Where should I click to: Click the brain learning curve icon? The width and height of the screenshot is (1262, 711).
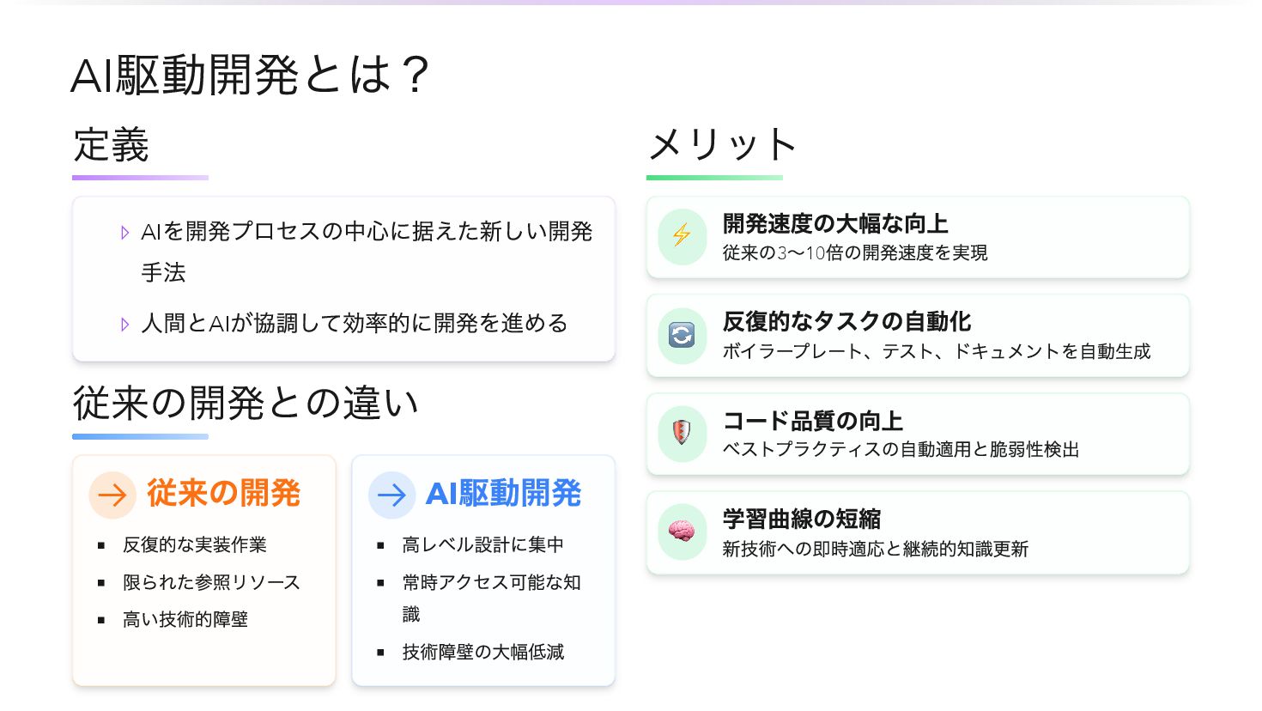682,532
